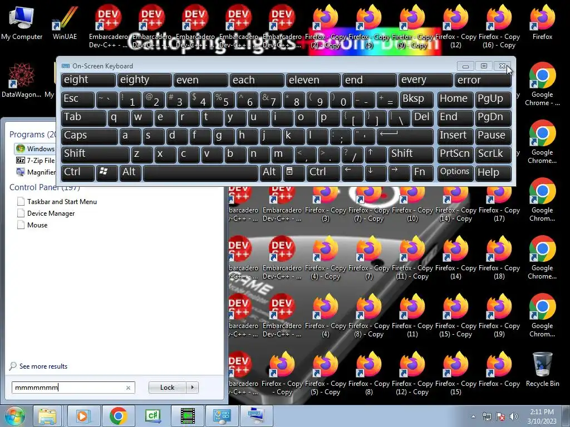The image size is (570, 427).
Task: Pick the "error" text prediction
Action: pyautogui.click(x=483, y=80)
